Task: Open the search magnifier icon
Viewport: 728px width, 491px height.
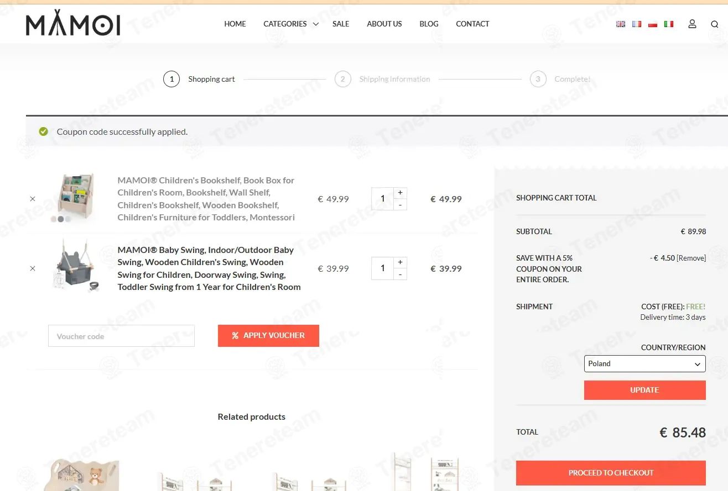Action: pyautogui.click(x=715, y=24)
